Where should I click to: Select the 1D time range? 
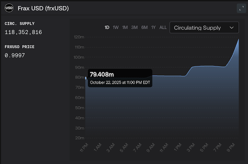pos(107,28)
